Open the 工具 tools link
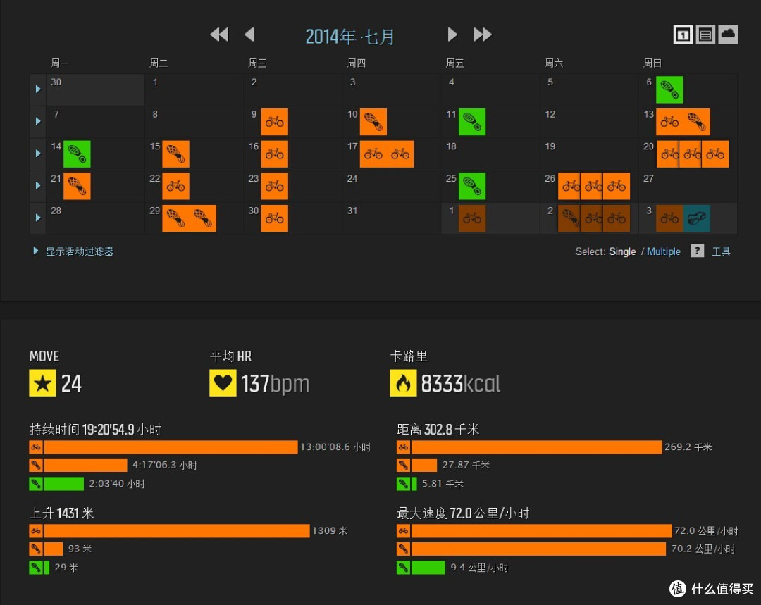Viewport: 761px width, 605px height. 721,251
